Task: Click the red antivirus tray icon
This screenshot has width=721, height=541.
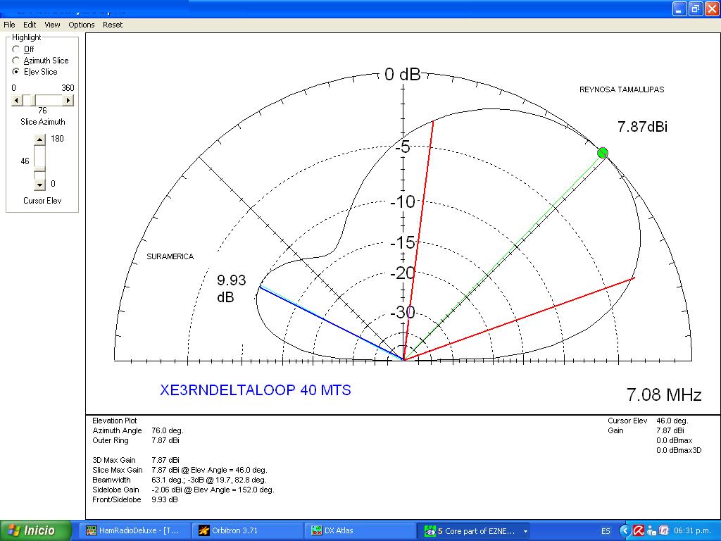Action: pos(638,530)
